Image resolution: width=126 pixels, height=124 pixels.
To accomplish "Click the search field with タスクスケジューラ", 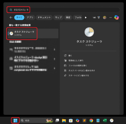I will click(63, 10).
